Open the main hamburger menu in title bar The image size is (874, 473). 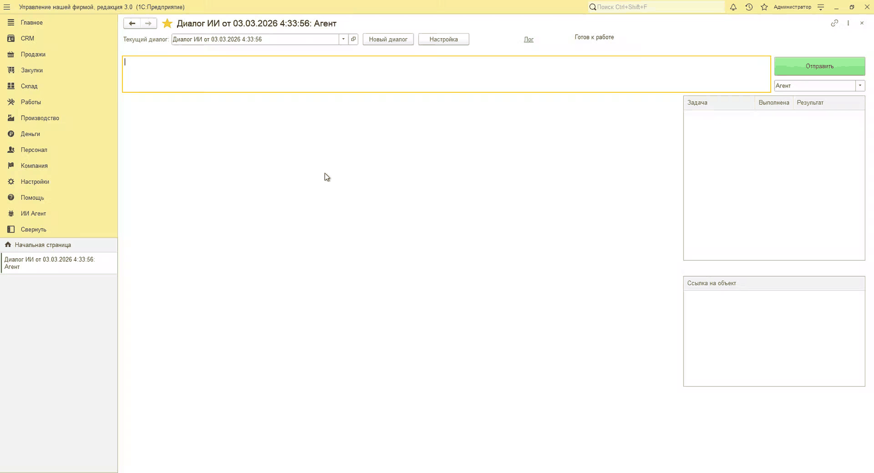[7, 7]
